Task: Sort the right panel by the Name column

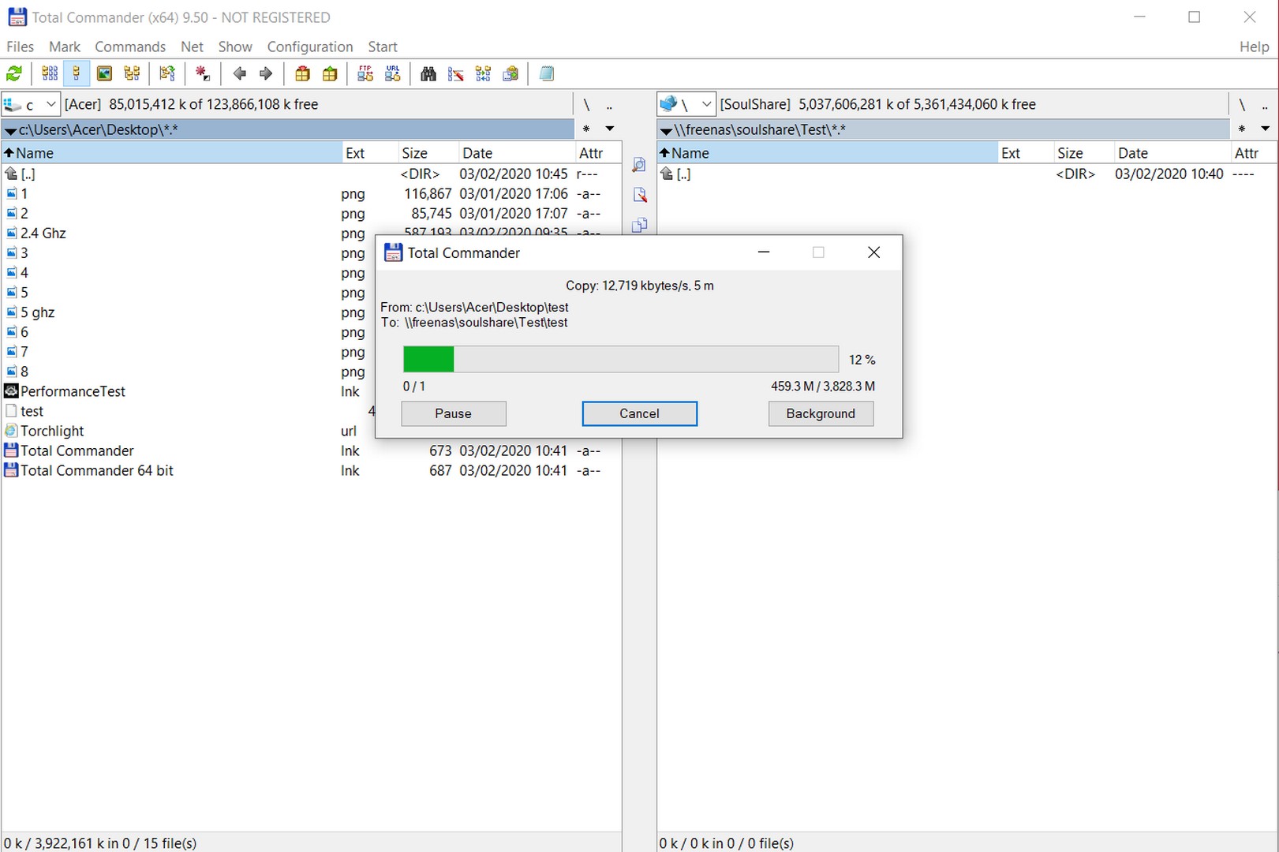Action: click(x=827, y=153)
